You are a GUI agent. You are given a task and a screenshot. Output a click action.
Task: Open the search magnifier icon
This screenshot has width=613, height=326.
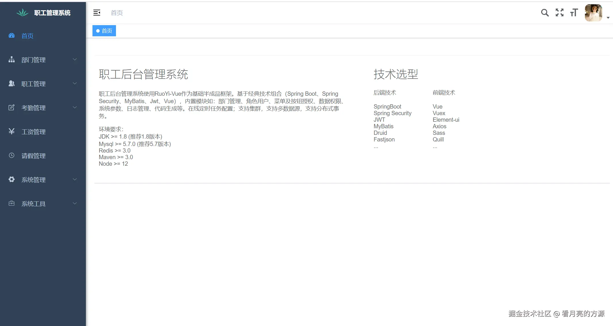(545, 13)
